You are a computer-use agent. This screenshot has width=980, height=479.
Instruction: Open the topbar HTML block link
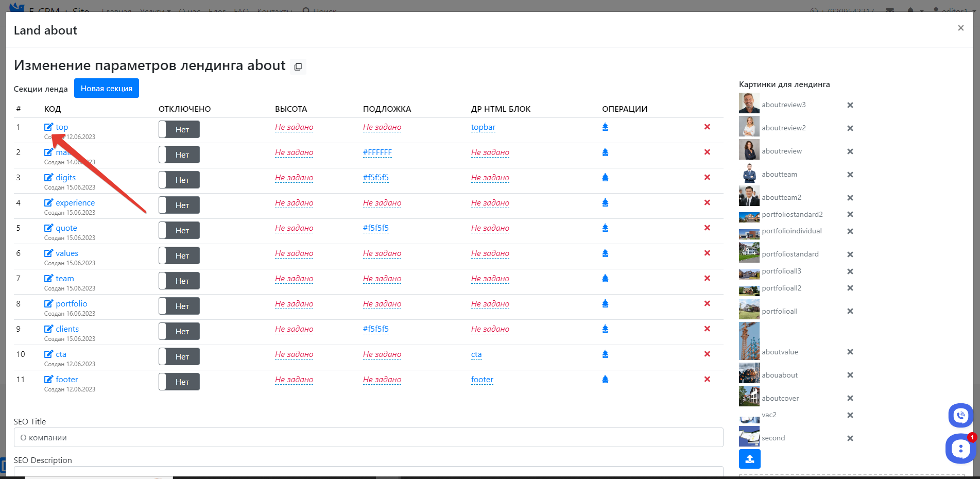tap(483, 127)
